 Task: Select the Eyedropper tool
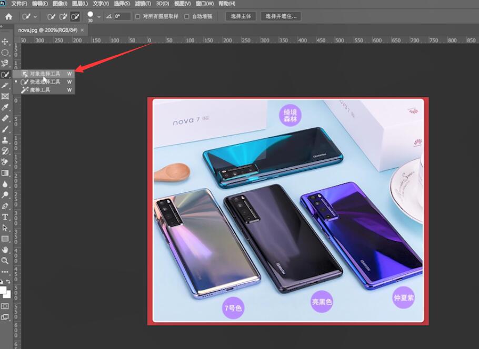(x=5, y=107)
